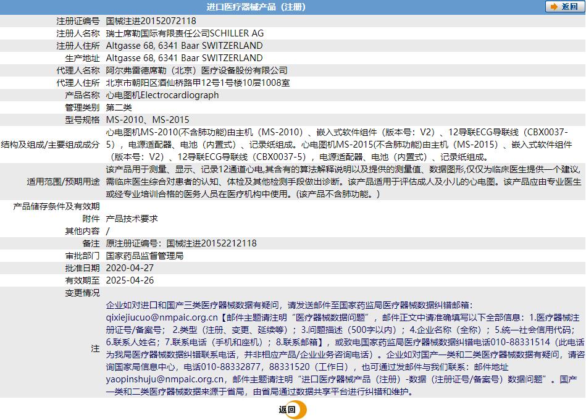Click attachment value 产品技术要求
The height and width of the screenshot is (420, 586).
132,219
